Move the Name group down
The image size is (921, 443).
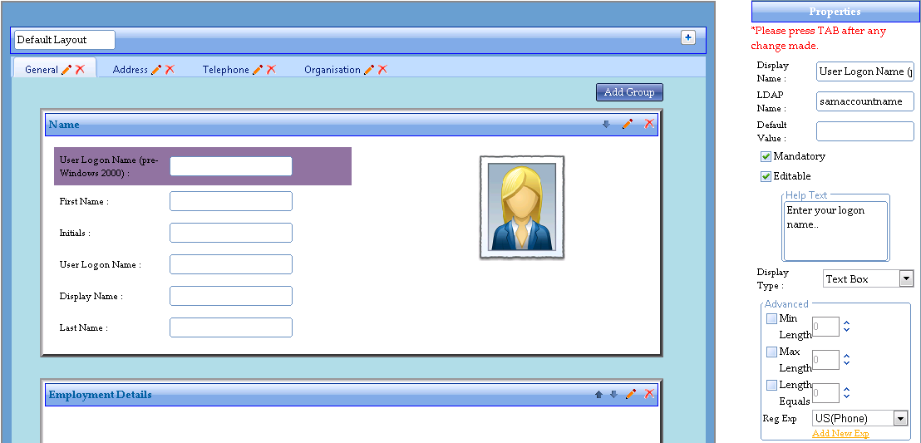tap(606, 124)
